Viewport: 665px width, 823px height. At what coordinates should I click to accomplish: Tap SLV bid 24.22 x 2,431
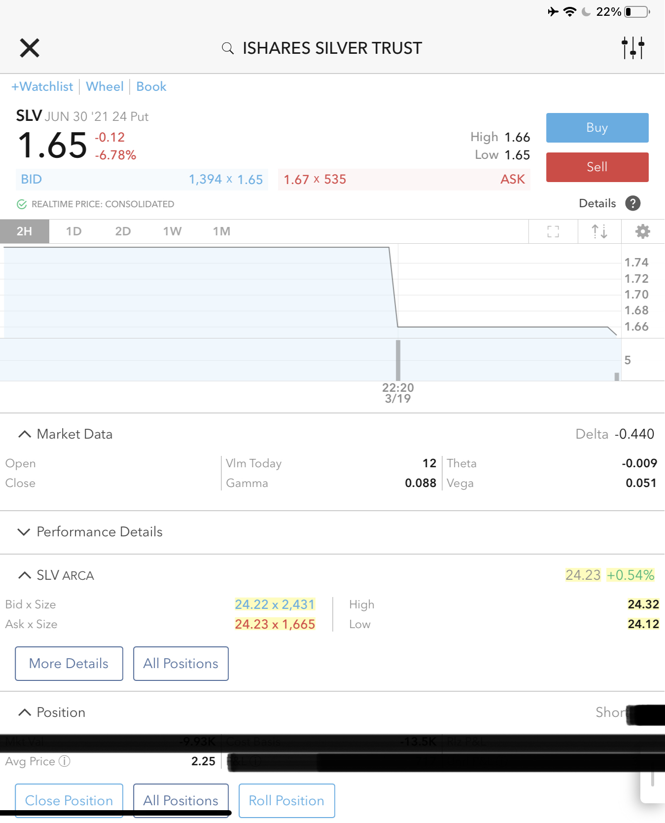point(275,604)
